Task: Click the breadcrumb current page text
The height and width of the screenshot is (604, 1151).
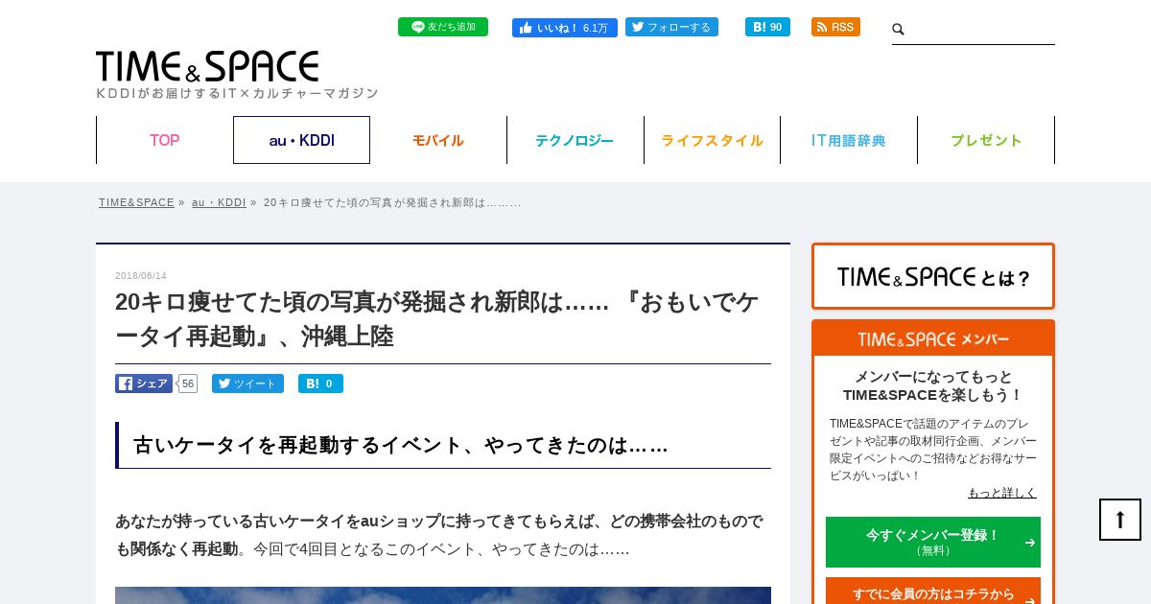Action: coord(392,202)
